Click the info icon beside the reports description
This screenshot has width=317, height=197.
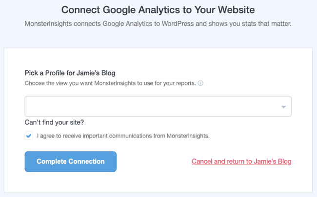point(200,83)
